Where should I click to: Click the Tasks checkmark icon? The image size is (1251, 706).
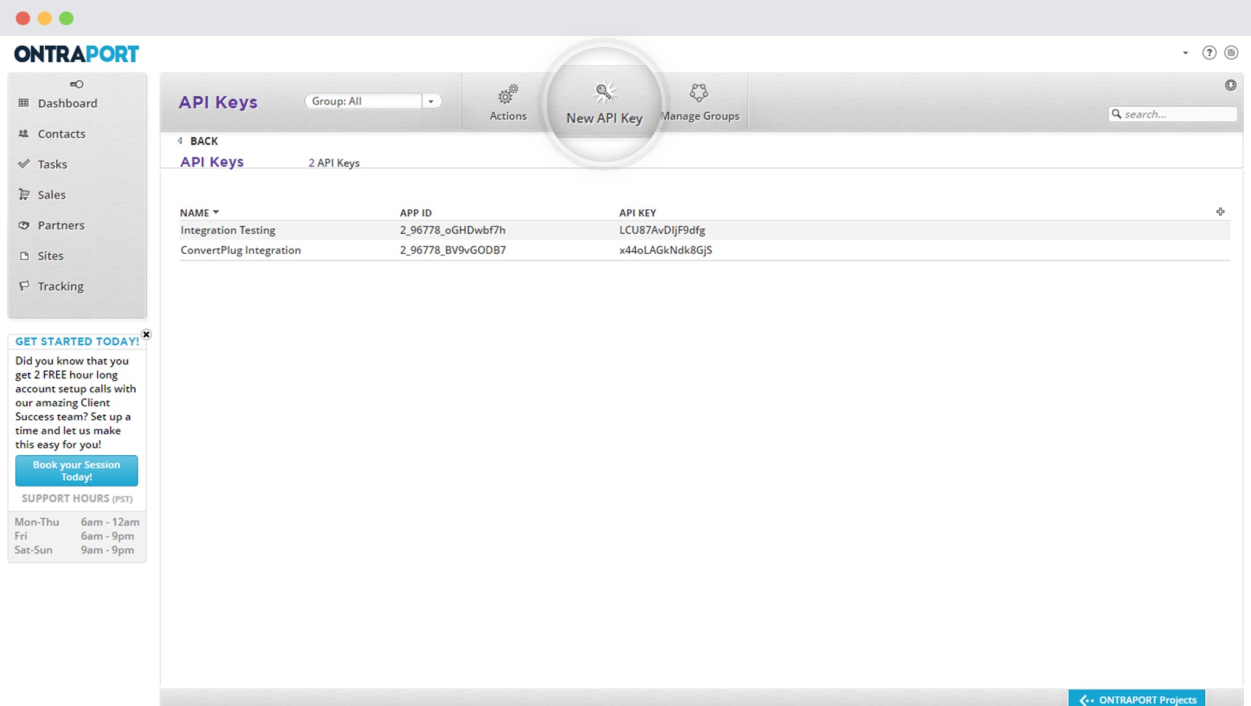pyautogui.click(x=24, y=164)
